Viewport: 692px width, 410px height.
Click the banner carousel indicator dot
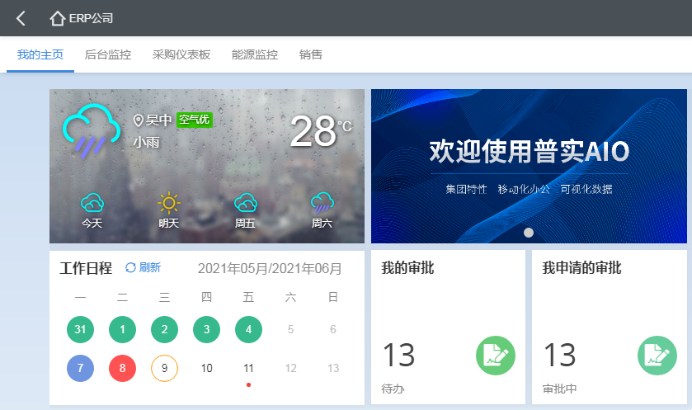[x=529, y=233]
